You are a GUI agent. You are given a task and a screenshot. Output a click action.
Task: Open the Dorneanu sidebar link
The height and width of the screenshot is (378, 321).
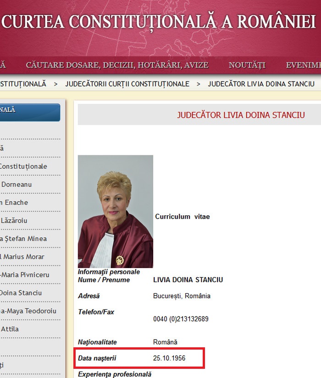point(16,185)
